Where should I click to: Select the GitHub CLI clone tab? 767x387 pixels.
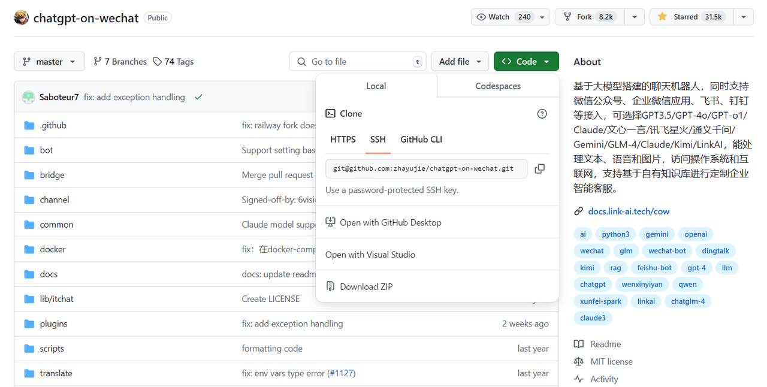tap(421, 139)
